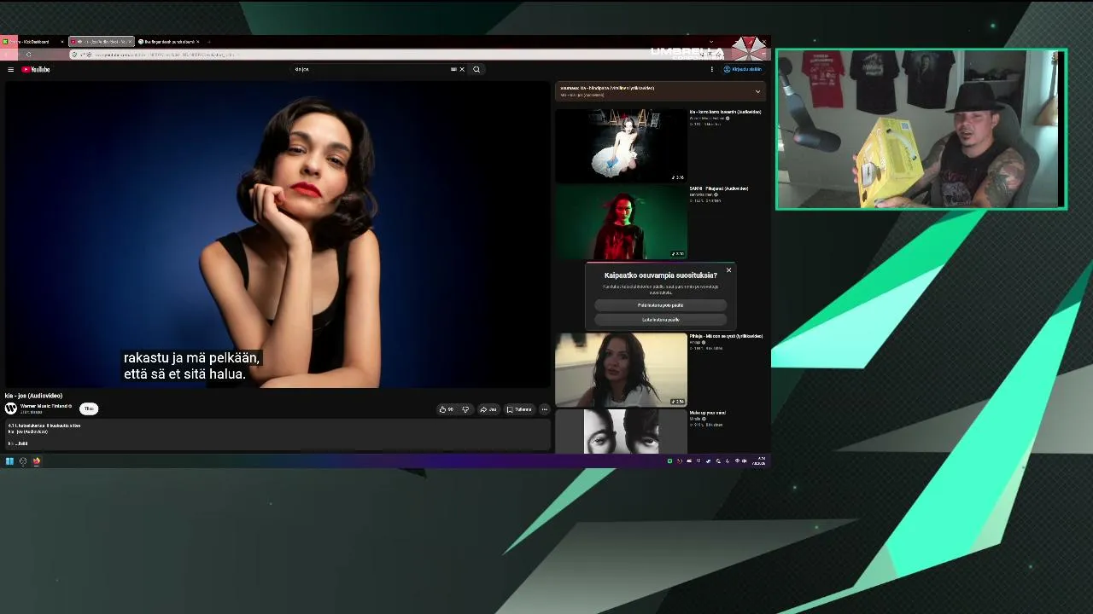
Task: Expand the video description box
Action: 278,434
